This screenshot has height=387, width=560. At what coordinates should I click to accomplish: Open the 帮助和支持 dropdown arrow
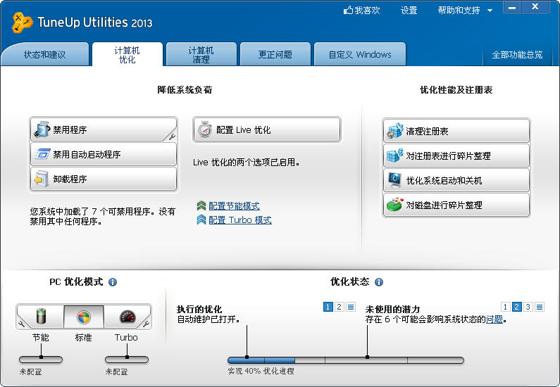click(490, 11)
